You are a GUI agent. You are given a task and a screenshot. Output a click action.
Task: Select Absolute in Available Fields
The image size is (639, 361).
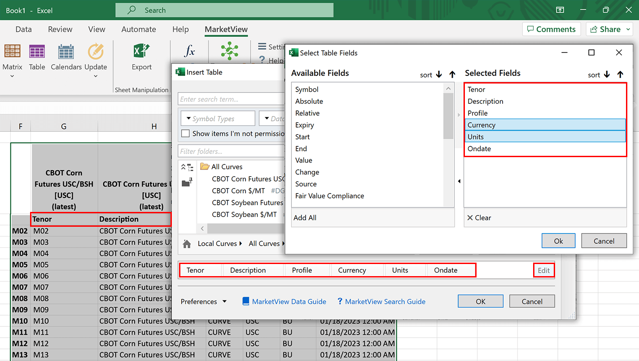309,101
